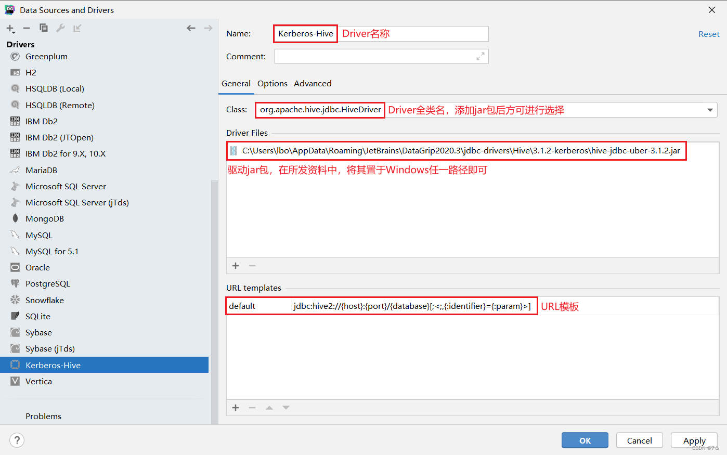Open driver settings wrench icon
The height and width of the screenshot is (455, 727).
click(x=60, y=28)
